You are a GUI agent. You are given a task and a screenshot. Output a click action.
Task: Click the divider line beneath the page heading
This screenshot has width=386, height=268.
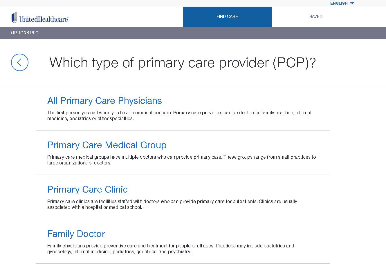pyautogui.click(x=193, y=86)
